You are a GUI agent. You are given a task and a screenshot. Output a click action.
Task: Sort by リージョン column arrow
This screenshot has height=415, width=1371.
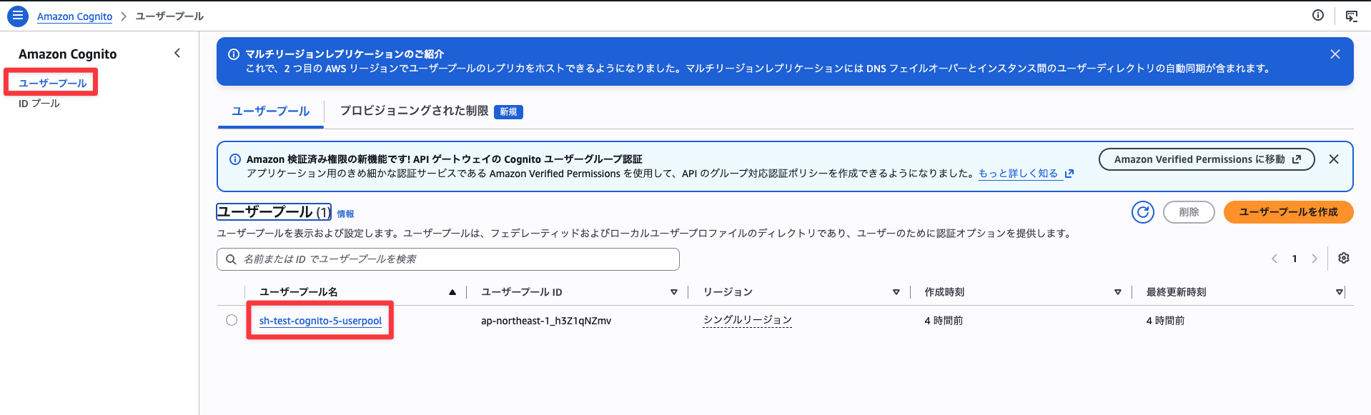pyautogui.click(x=896, y=292)
